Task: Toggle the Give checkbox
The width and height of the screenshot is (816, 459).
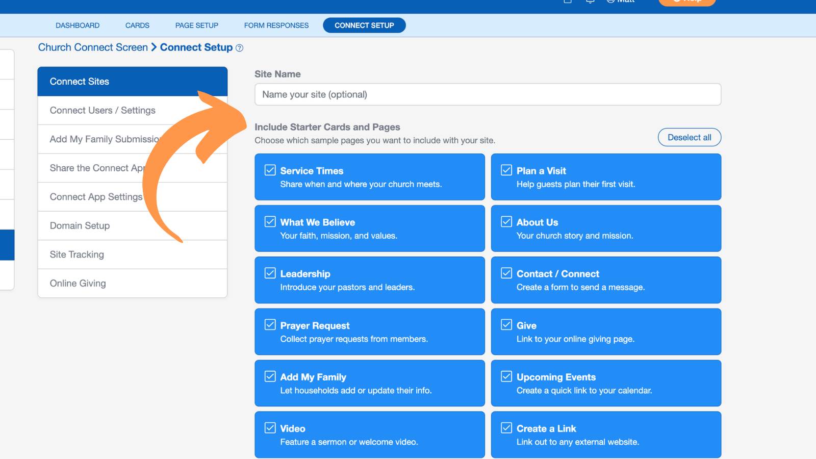Action: pyautogui.click(x=506, y=325)
